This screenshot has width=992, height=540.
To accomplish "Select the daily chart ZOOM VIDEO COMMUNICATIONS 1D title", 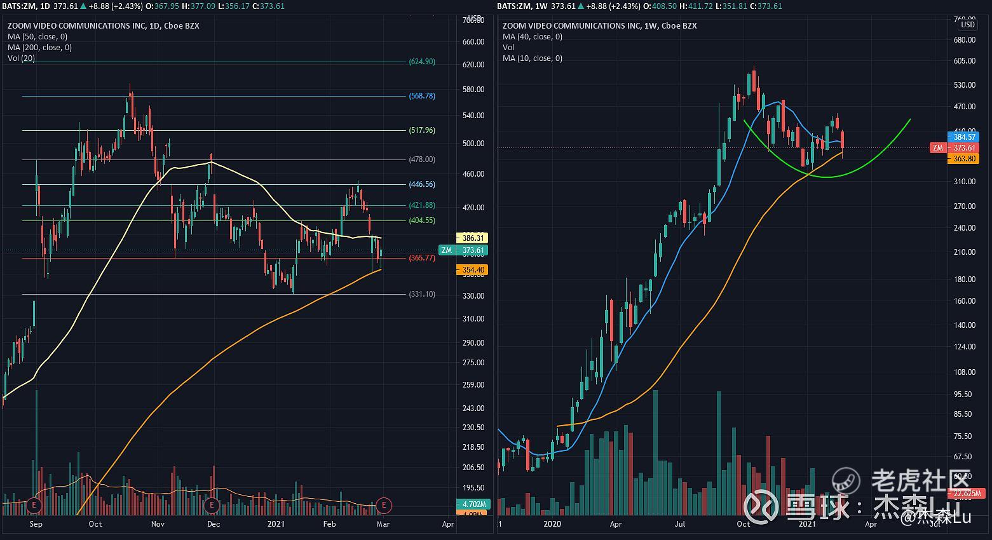I will 103,26.
